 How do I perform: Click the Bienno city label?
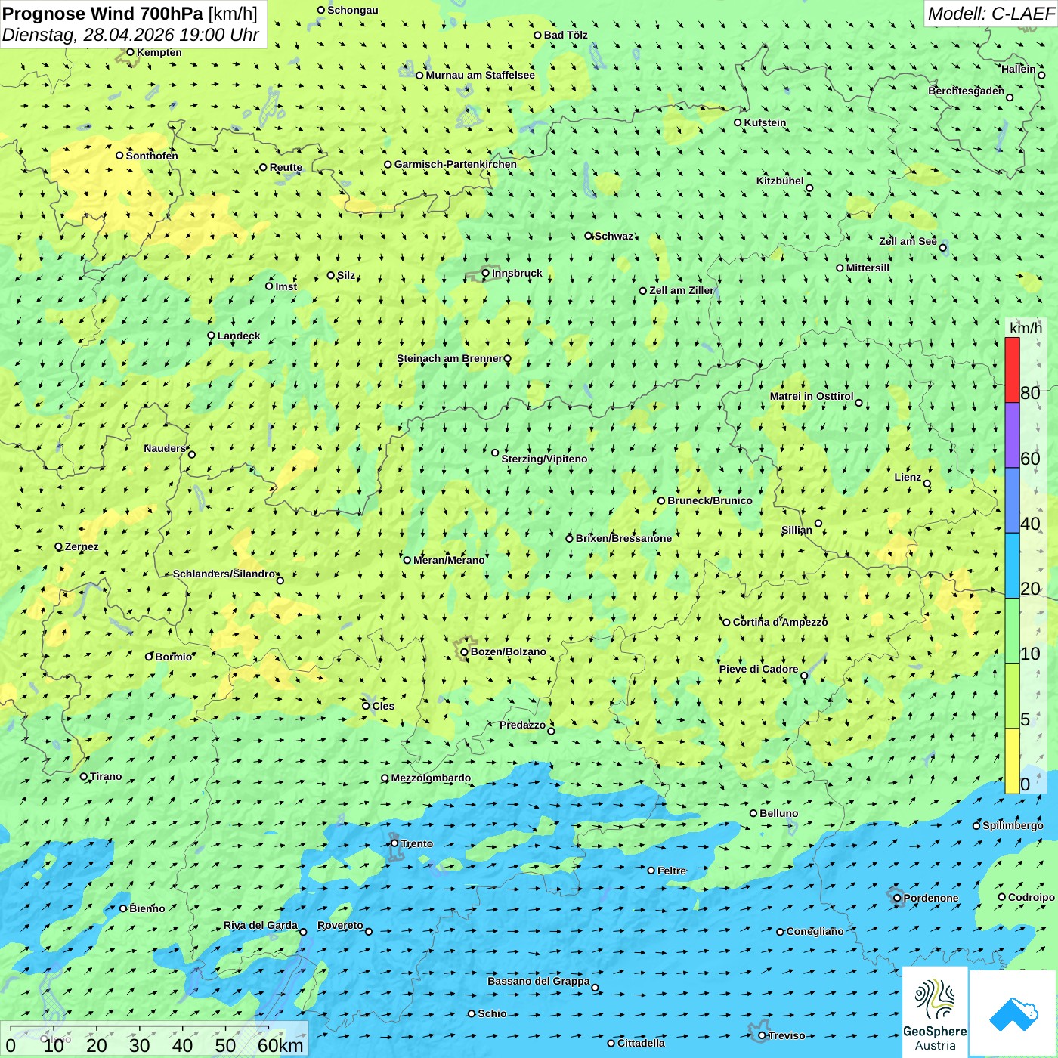pyautogui.click(x=147, y=908)
